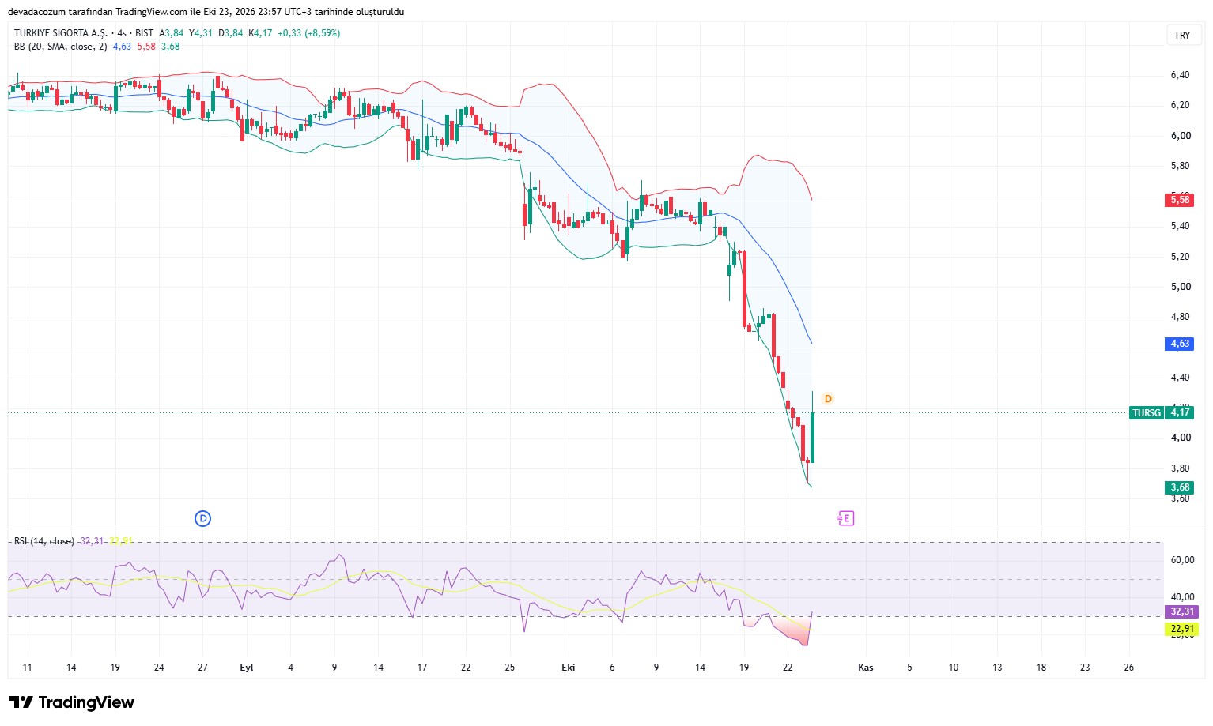This screenshot has width=1213, height=726.
Task: Click the orange D marker beside the last candle
Action: click(x=828, y=399)
